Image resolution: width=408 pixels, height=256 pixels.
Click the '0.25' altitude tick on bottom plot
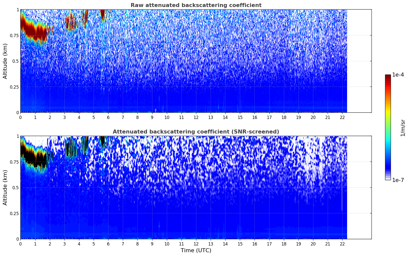pyautogui.click(x=14, y=213)
